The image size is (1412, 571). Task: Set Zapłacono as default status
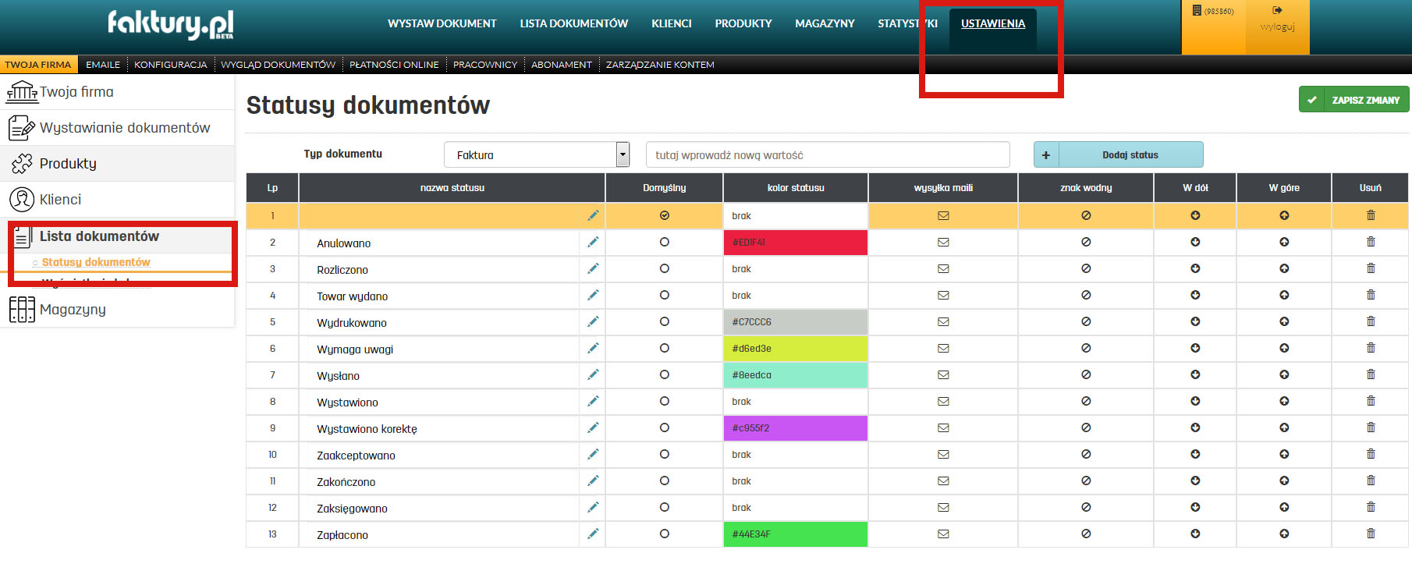665,534
